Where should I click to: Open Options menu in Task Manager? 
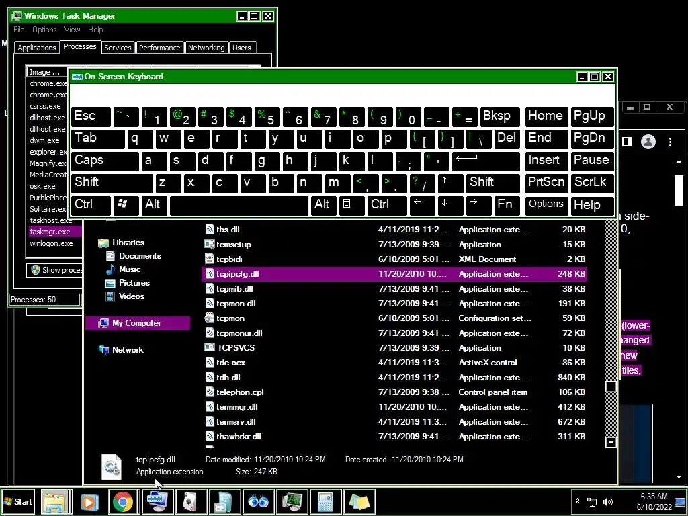pos(44,30)
